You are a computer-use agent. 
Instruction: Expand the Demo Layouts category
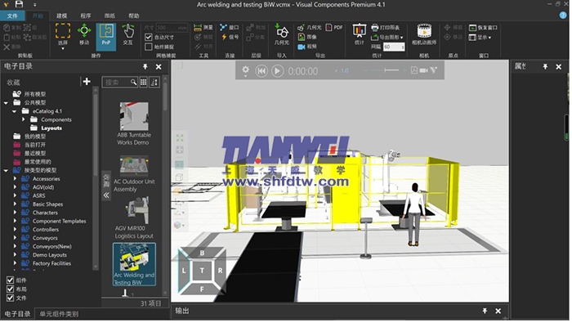pyautogui.click(x=15, y=255)
